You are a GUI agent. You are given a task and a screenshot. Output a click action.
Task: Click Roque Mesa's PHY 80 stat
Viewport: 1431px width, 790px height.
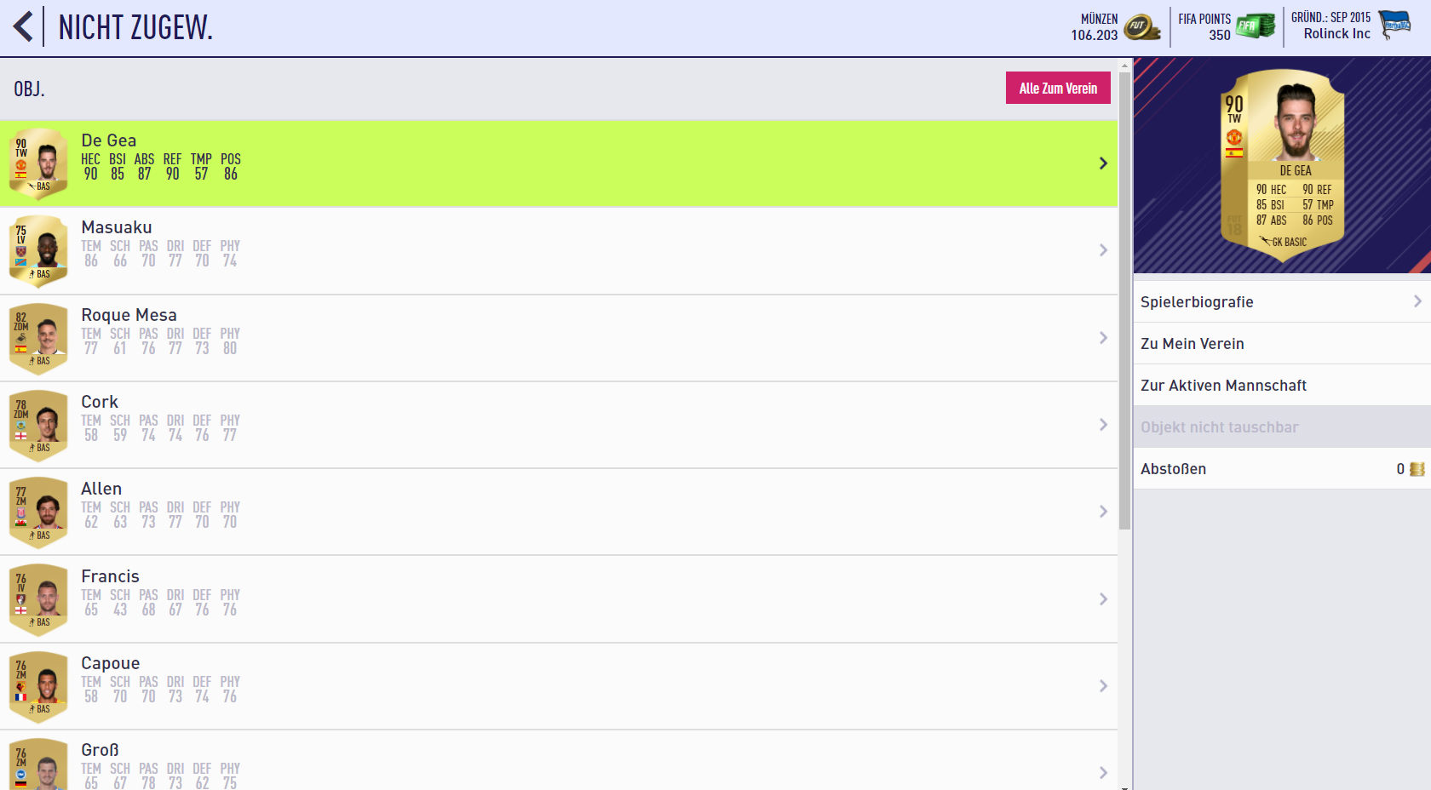pyautogui.click(x=230, y=341)
